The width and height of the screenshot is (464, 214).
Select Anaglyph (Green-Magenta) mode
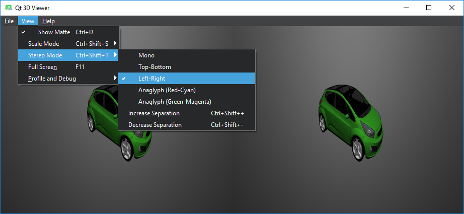175,102
